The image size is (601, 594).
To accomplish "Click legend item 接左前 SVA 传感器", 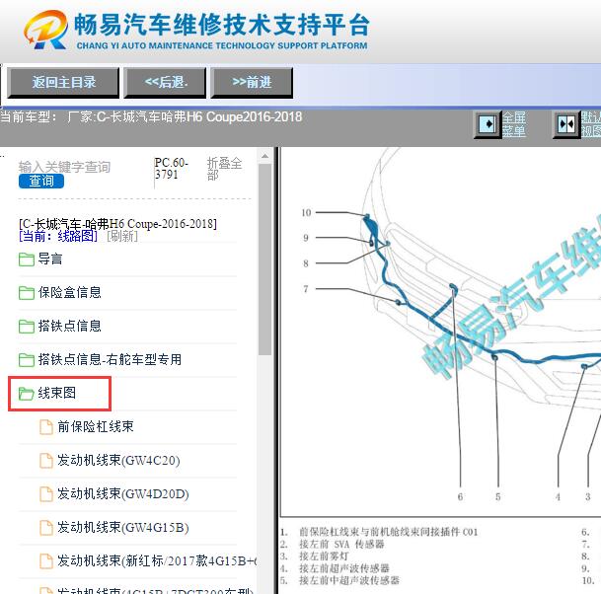I will tap(341, 545).
